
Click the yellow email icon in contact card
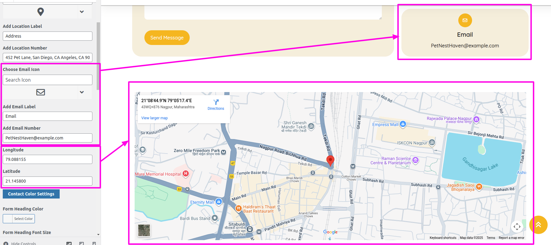465,20
